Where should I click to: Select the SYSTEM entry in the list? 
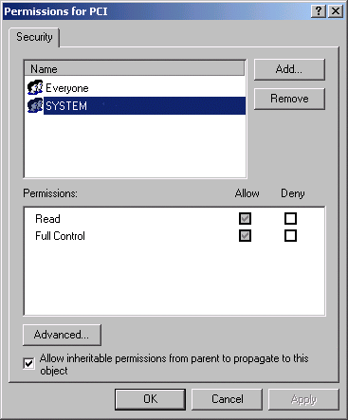[x=144, y=105]
